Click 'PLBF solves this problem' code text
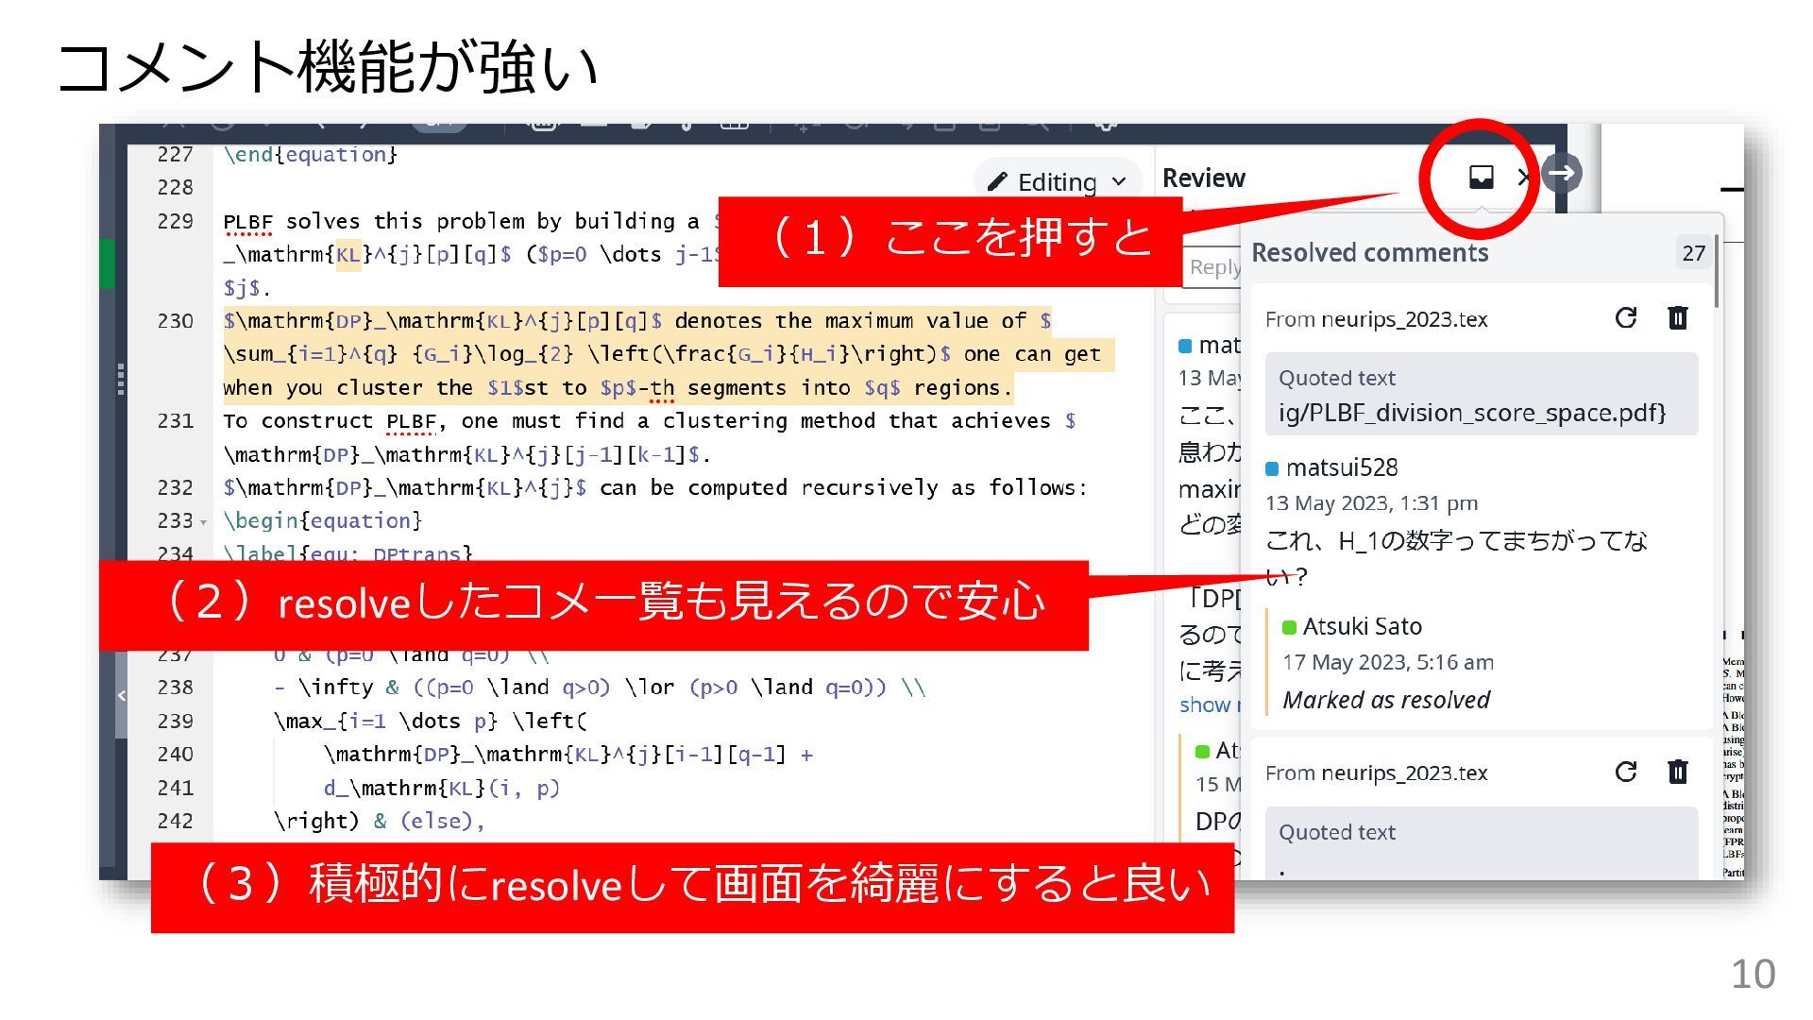Screen dimensions: 1813x1020 pyautogui.click(x=374, y=222)
